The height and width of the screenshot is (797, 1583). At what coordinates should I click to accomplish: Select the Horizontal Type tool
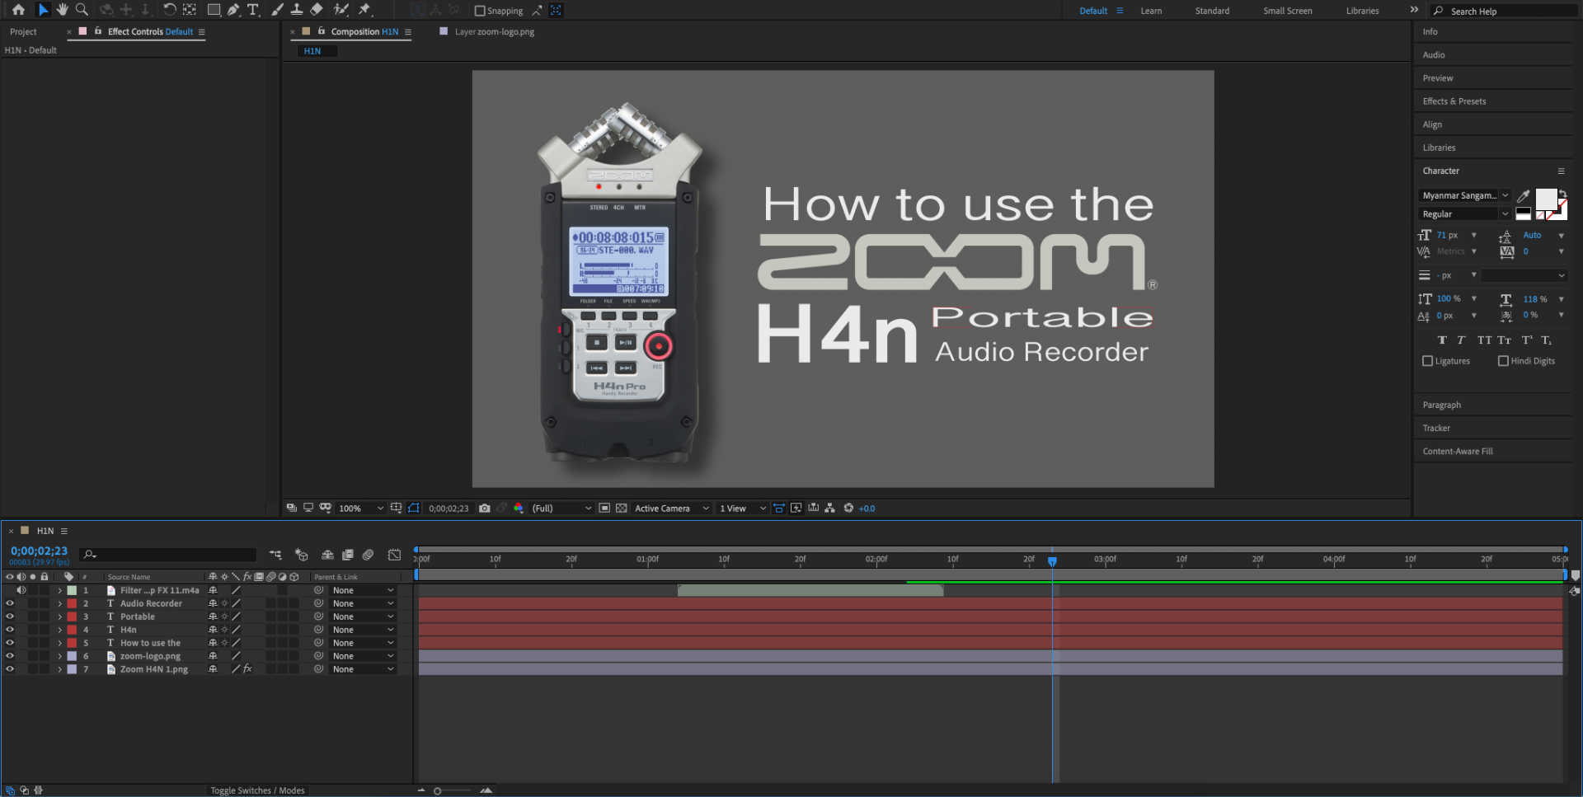[x=253, y=10]
